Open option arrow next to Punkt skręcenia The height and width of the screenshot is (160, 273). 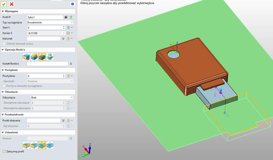(x=72, y=121)
